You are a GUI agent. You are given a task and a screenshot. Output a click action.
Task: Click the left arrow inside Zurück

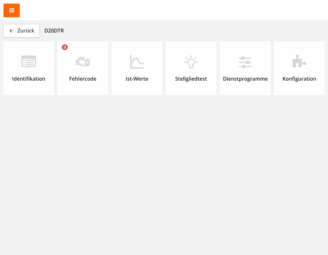click(11, 31)
